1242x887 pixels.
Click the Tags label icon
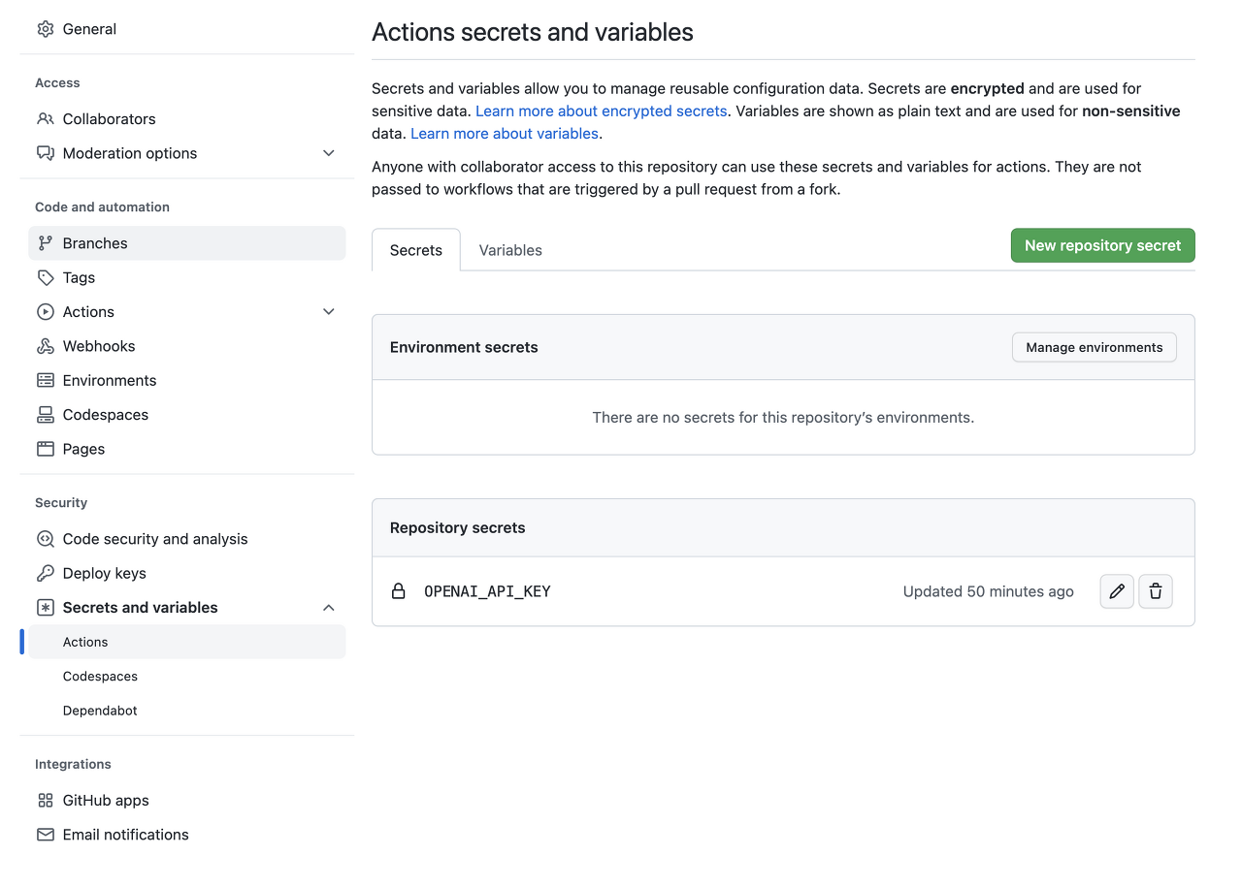[46, 277]
